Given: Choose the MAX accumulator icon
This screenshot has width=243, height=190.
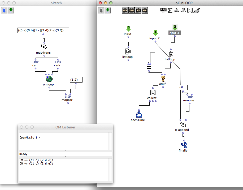Looking at the screenshot, I should click(x=183, y=10).
